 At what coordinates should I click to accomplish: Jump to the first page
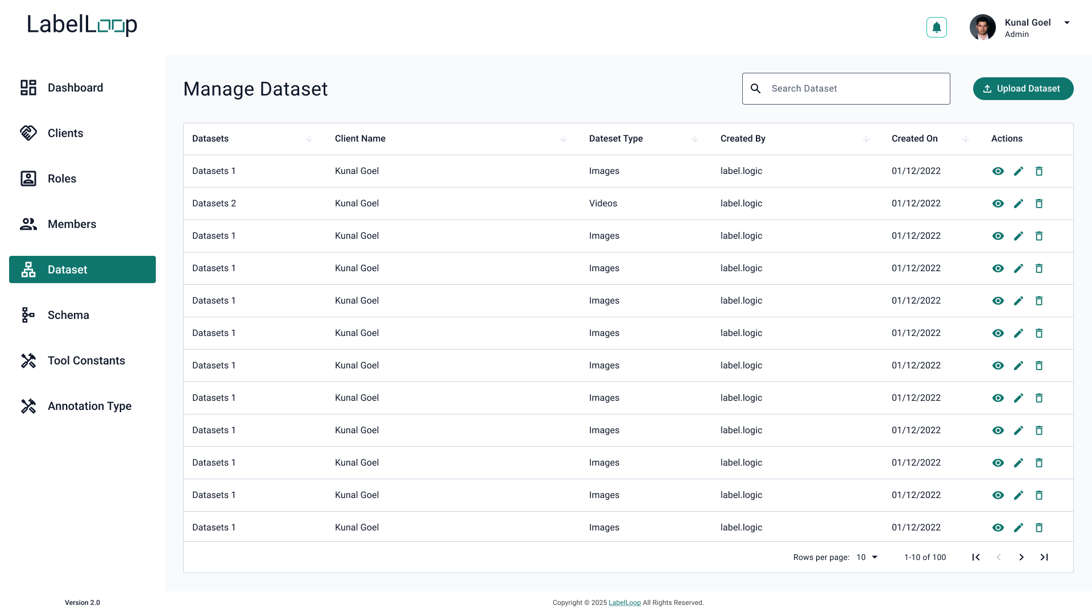(976, 557)
